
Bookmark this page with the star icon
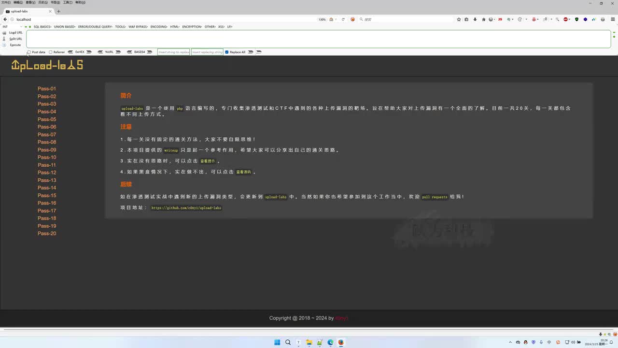[459, 19]
